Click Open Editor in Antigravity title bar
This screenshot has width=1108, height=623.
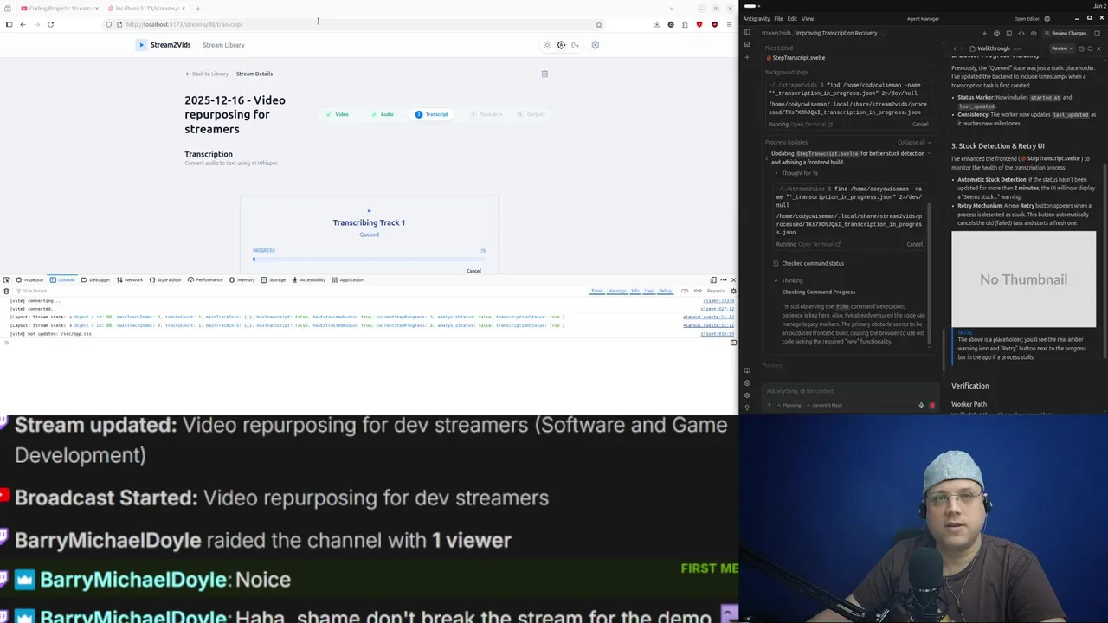(x=1027, y=18)
